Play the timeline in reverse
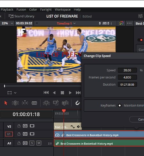The image size is (144, 156). [x=54, y=93]
